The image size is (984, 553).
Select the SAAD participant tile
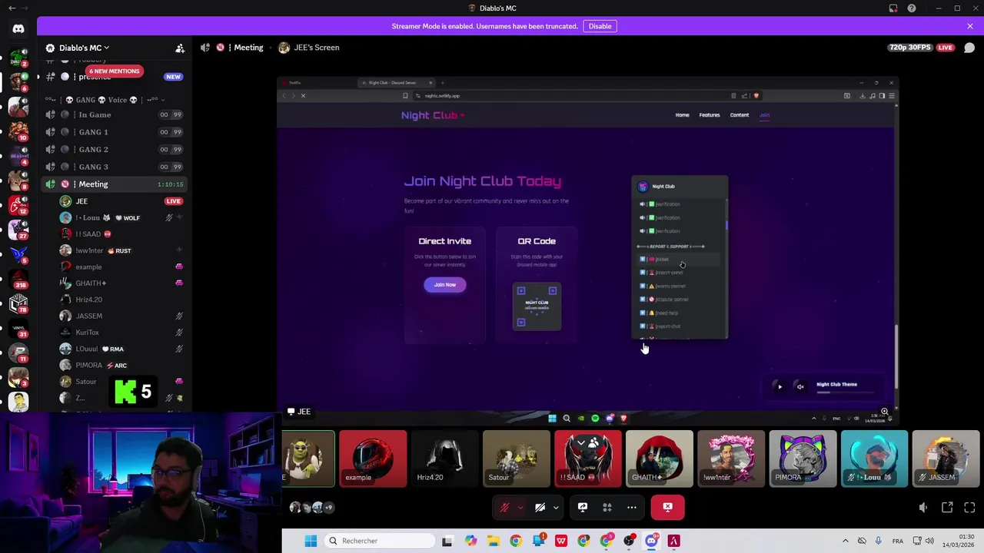[587, 459]
